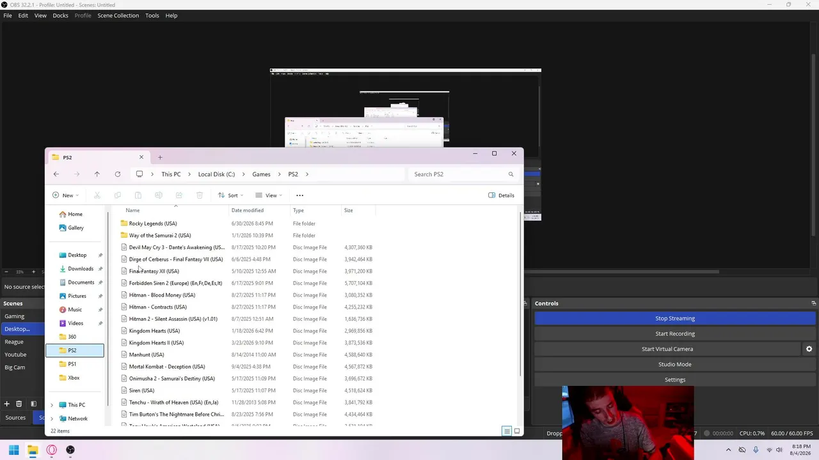Image resolution: width=819 pixels, height=460 pixels.
Task: Show hidden system tray icons
Action: (728, 450)
